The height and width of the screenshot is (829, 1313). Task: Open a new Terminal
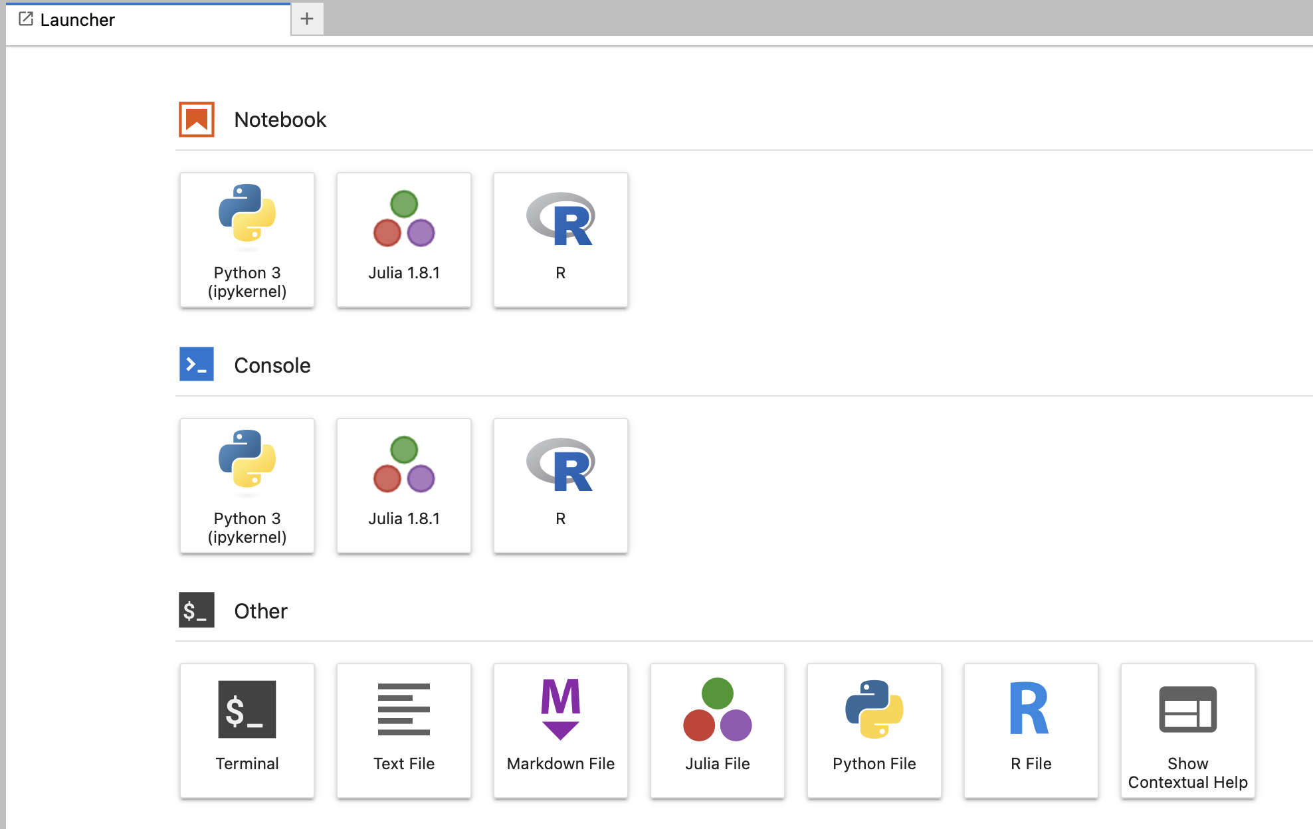click(x=247, y=731)
